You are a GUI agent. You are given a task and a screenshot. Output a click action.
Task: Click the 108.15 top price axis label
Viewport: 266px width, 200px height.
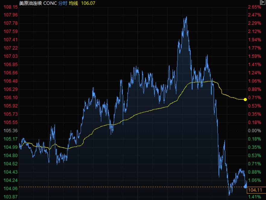10,7
